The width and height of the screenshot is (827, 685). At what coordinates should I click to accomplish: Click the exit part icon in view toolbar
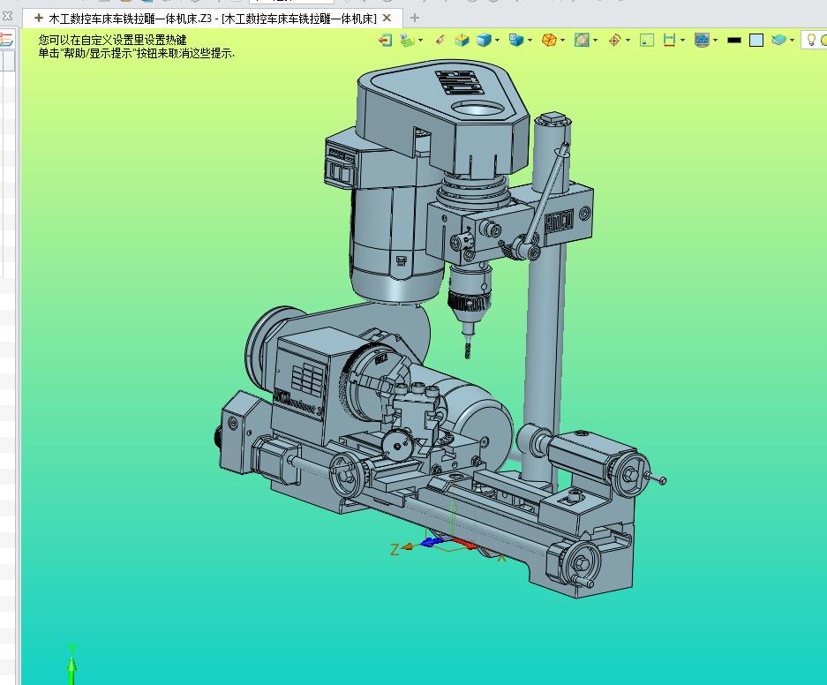(385, 40)
